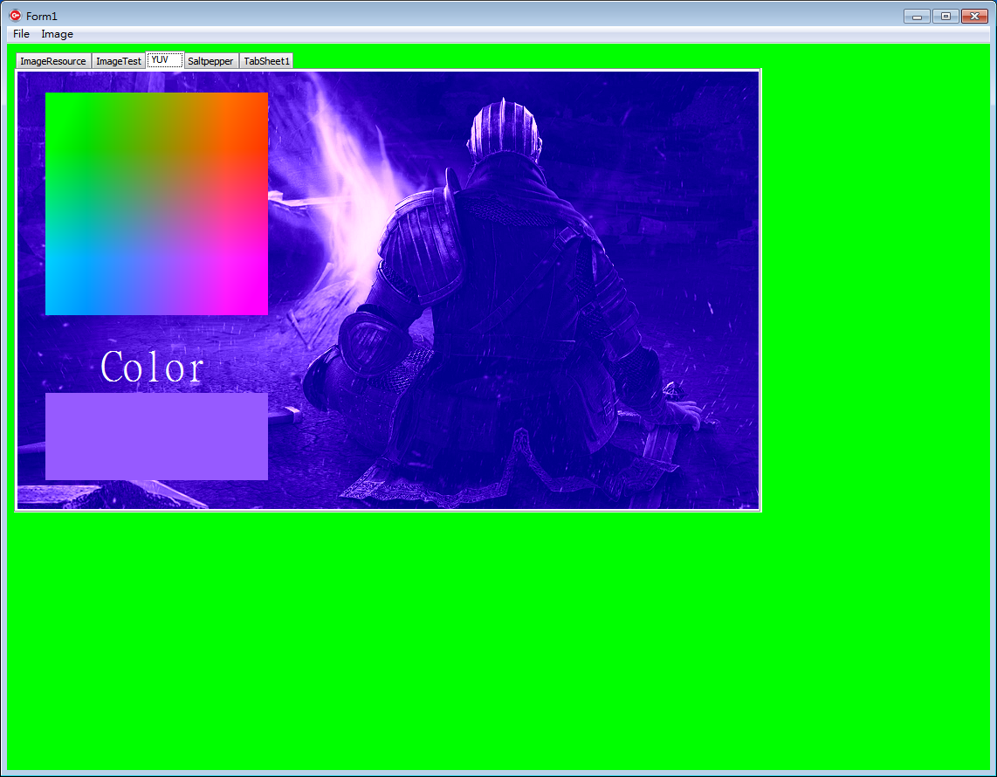Select the YUV tab

[x=165, y=59]
